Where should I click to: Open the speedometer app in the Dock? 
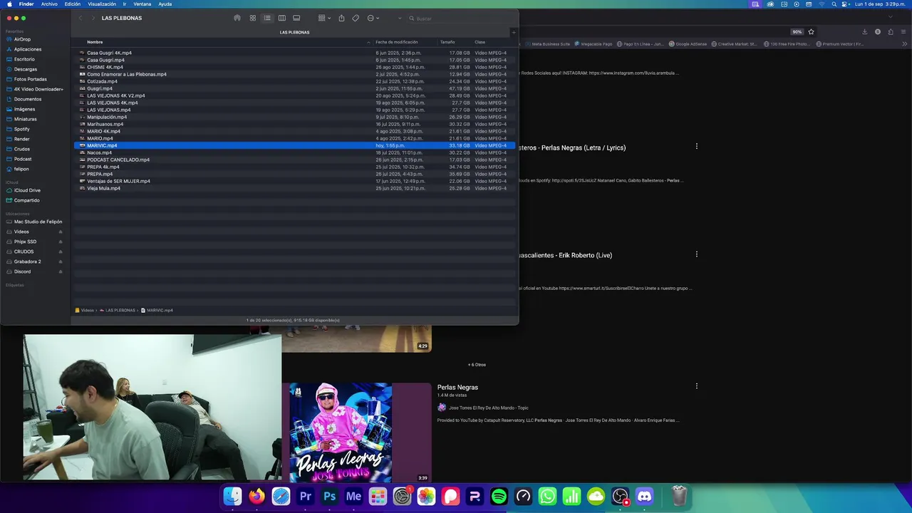click(x=524, y=497)
